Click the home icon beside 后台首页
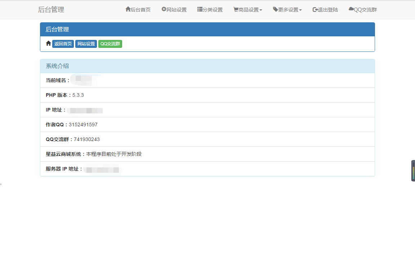 (128, 9)
